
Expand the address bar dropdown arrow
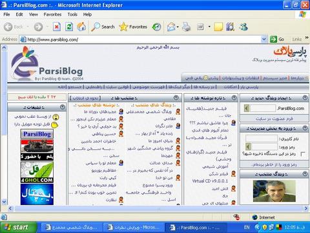point(263,39)
